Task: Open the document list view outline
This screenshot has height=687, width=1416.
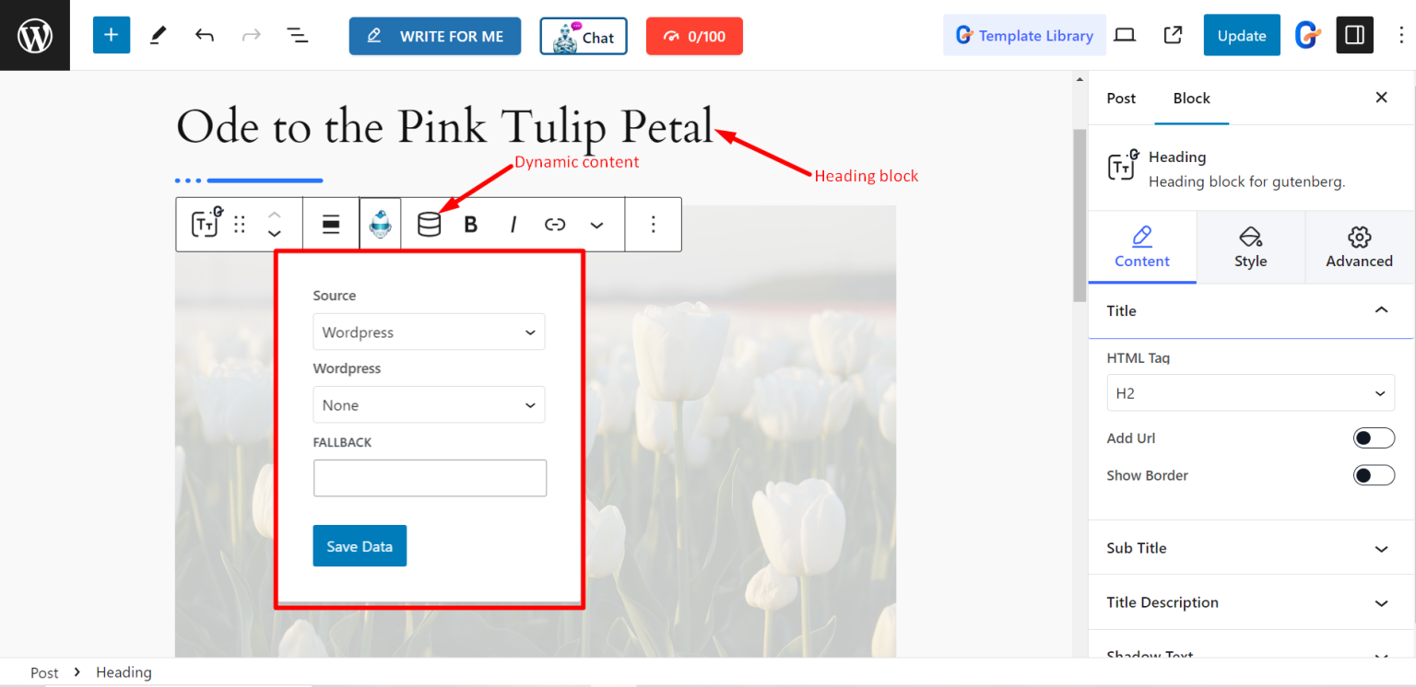Action: (297, 34)
